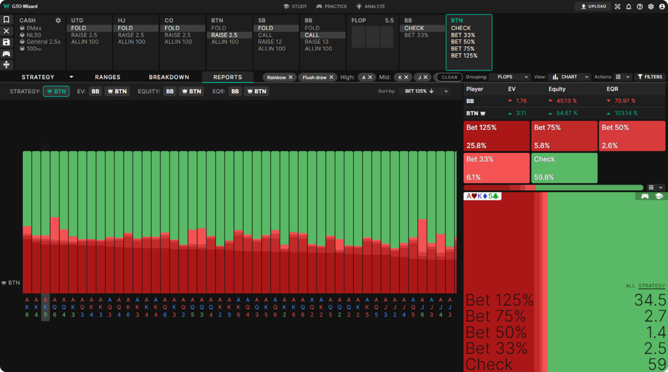Click the bookmark icon in left sidebar
The width and height of the screenshot is (668, 372).
6,20
